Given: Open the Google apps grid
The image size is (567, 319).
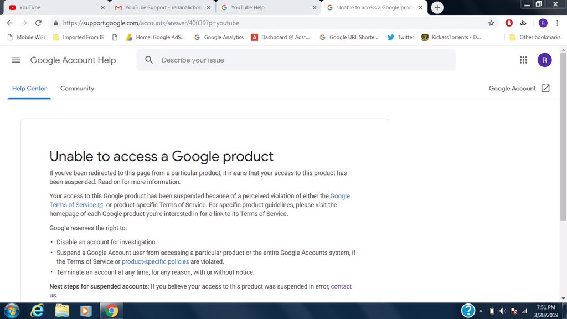Looking at the screenshot, I should pos(523,60).
